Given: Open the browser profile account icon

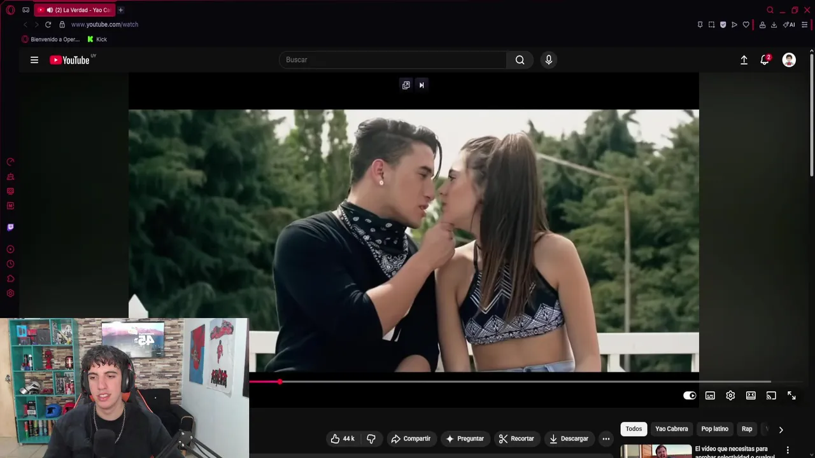Looking at the screenshot, I should click(762, 25).
